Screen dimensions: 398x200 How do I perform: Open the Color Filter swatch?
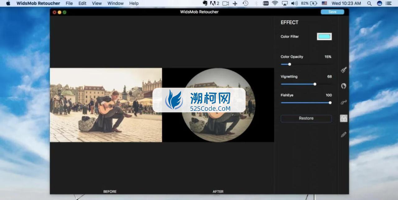pyautogui.click(x=324, y=37)
